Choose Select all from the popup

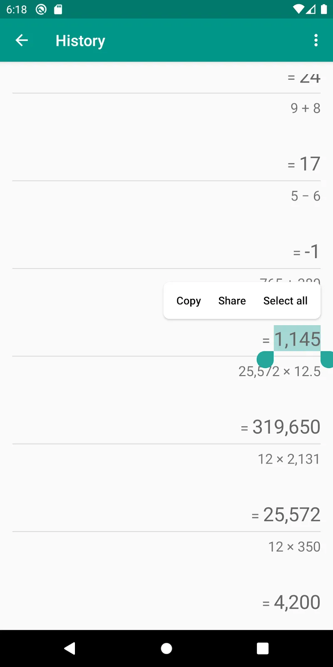pos(285,301)
